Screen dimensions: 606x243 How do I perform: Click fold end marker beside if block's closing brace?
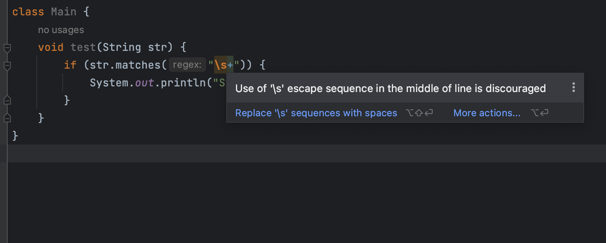(x=7, y=100)
